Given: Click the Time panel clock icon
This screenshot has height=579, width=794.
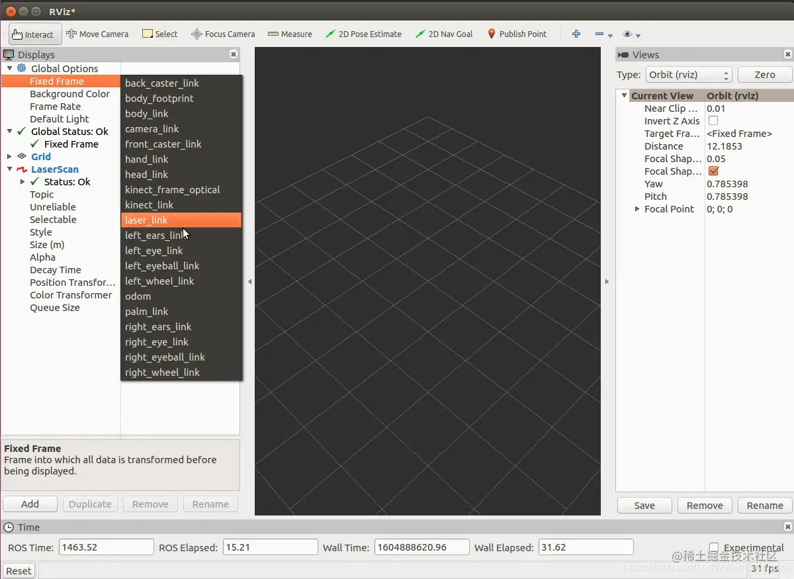Looking at the screenshot, I should pyautogui.click(x=9, y=527).
